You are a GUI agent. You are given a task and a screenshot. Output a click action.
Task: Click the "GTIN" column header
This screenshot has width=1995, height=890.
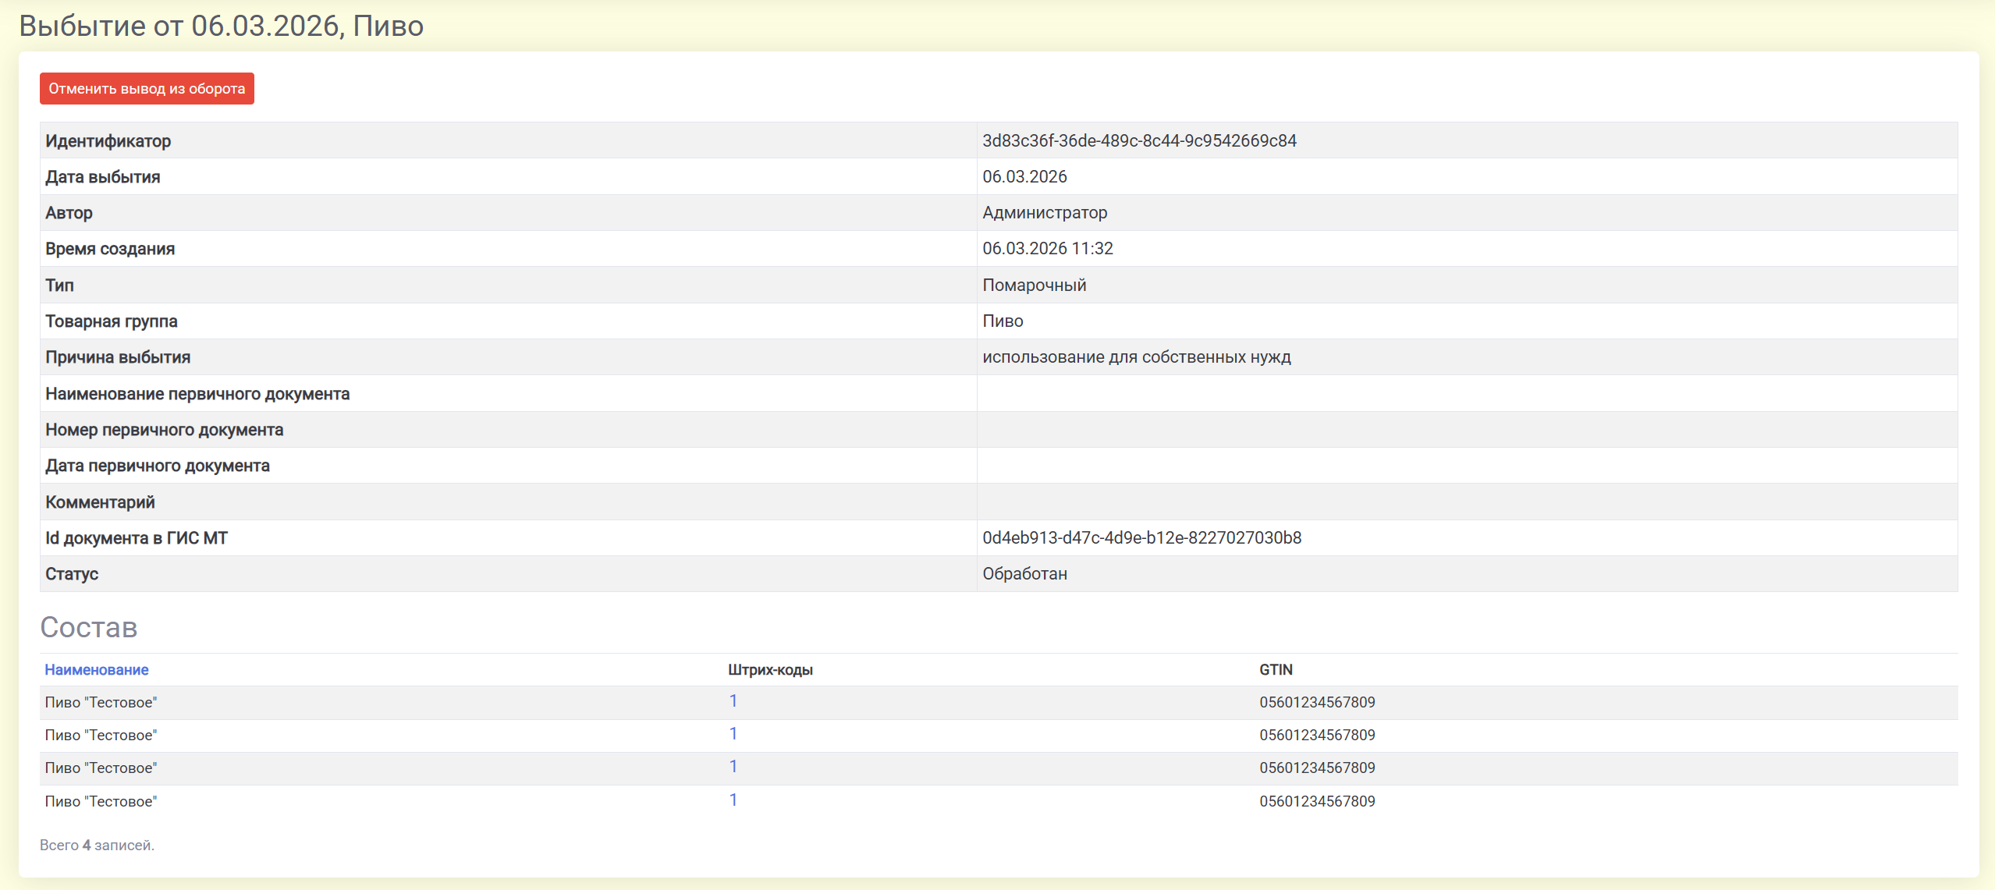point(1276,669)
